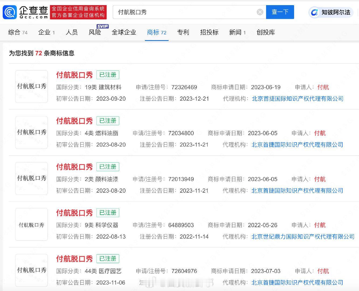This screenshot has height=291, width=359.
Task: Click the 已注册 badge of registration 72013949
Action: (x=108, y=167)
